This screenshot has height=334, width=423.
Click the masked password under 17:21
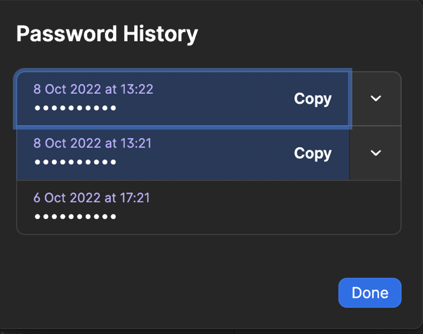(x=76, y=217)
